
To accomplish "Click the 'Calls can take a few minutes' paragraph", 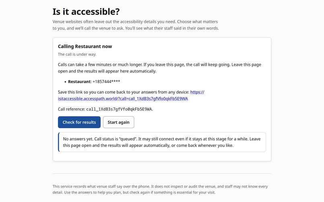I will (x=160, y=68).
